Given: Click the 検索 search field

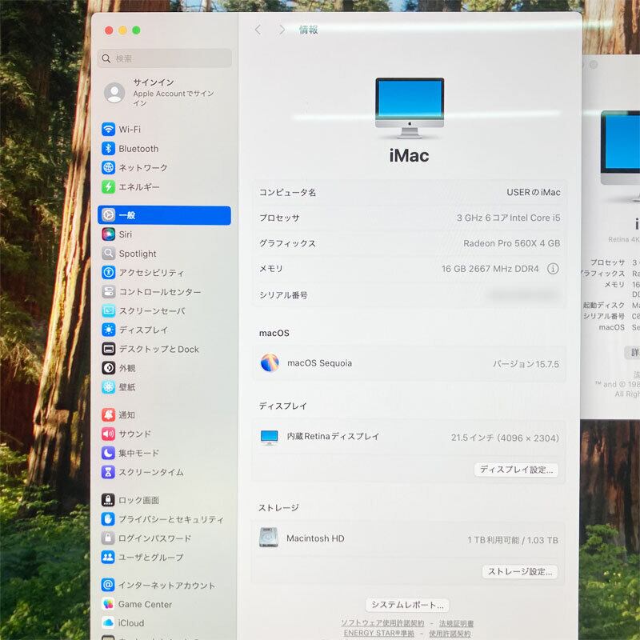Looking at the screenshot, I should pos(165,58).
